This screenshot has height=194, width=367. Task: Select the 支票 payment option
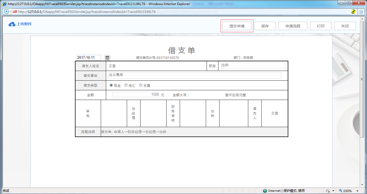pos(141,85)
